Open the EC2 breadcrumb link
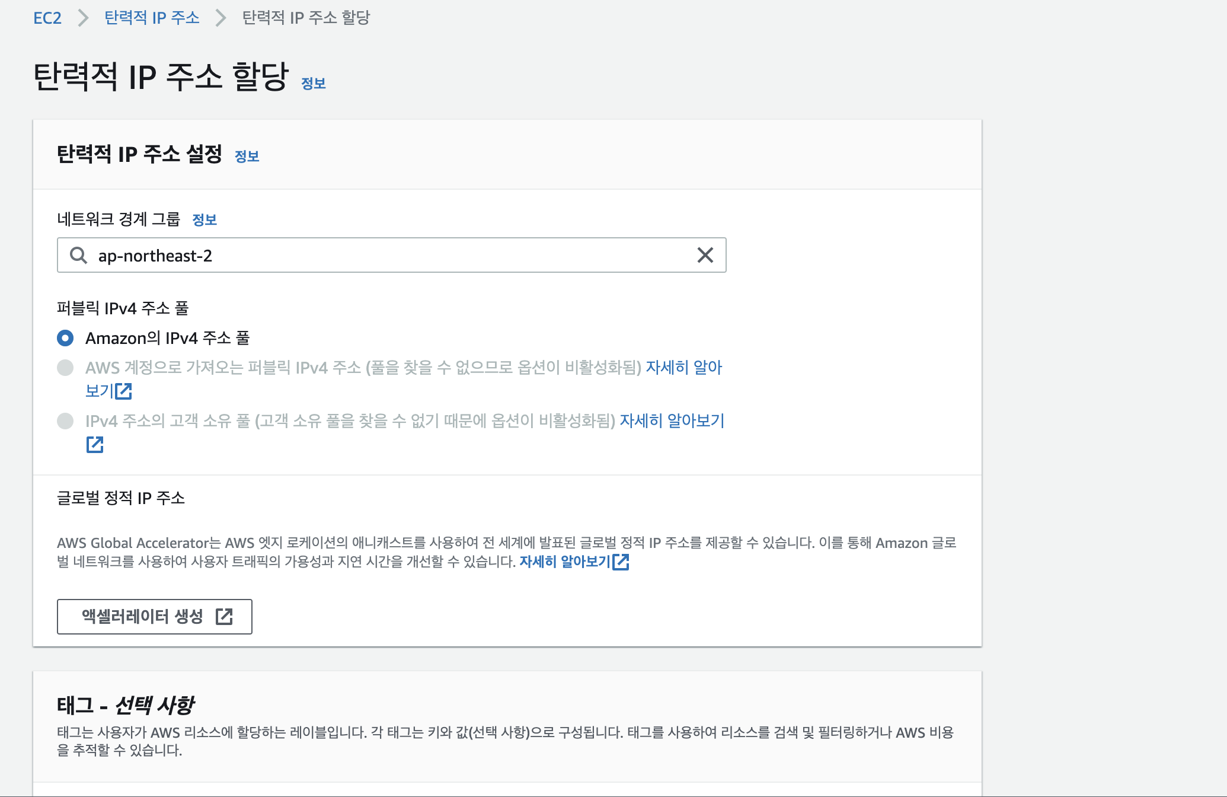This screenshot has height=797, width=1227. (x=47, y=18)
